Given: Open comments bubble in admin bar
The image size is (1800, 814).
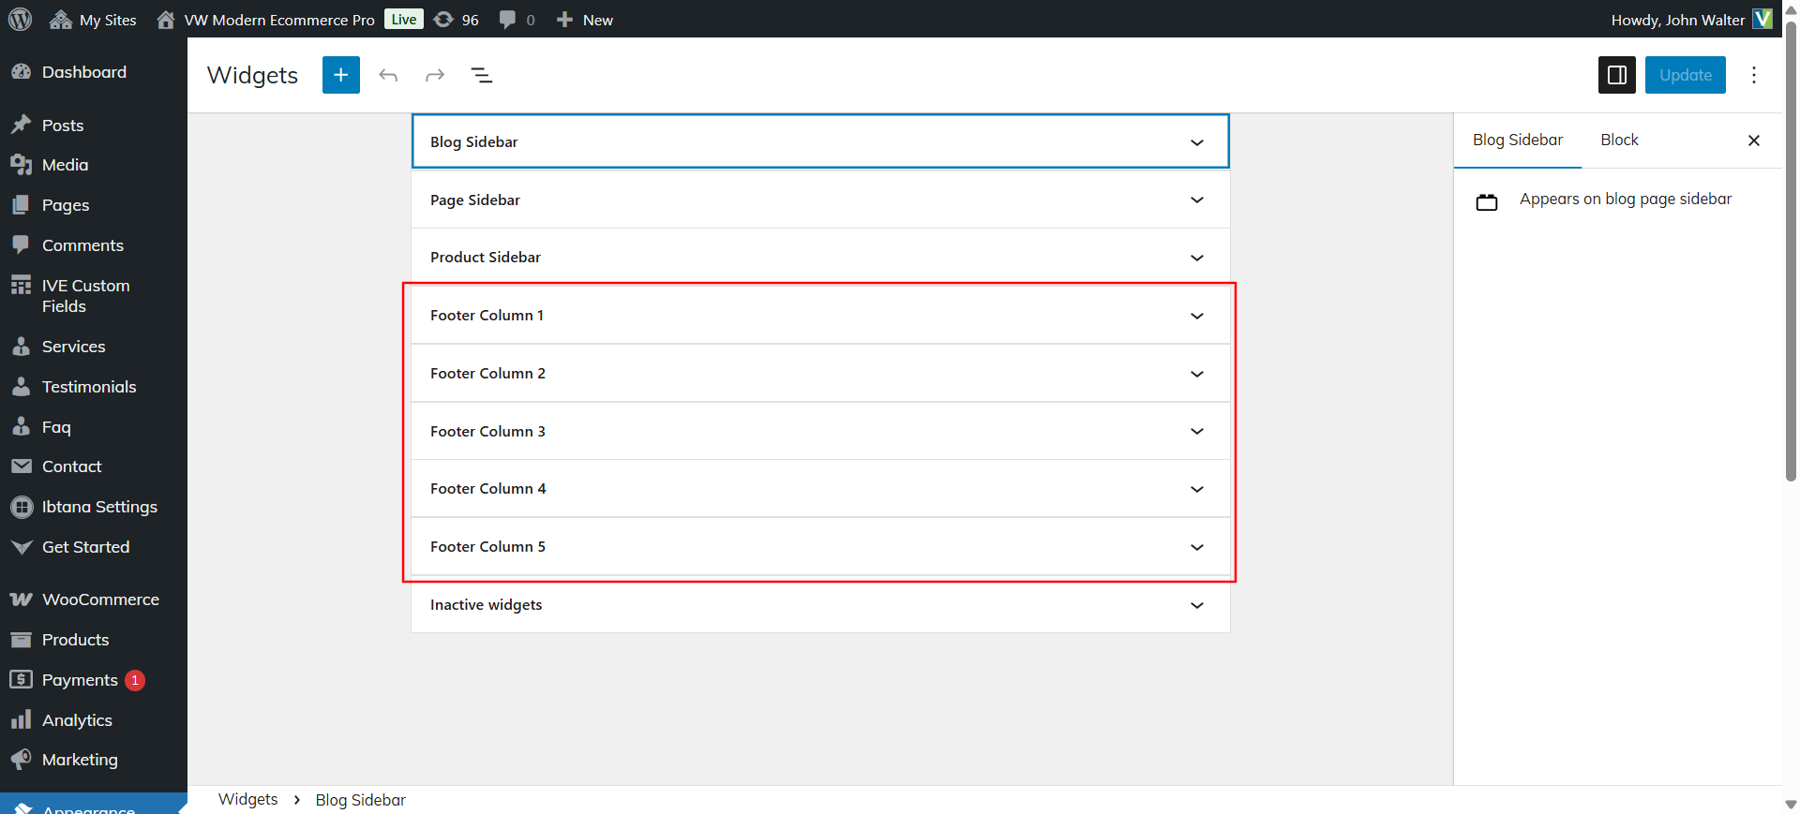Looking at the screenshot, I should [517, 20].
